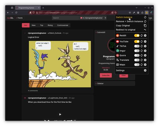Open Maps service settings gear

145,65
